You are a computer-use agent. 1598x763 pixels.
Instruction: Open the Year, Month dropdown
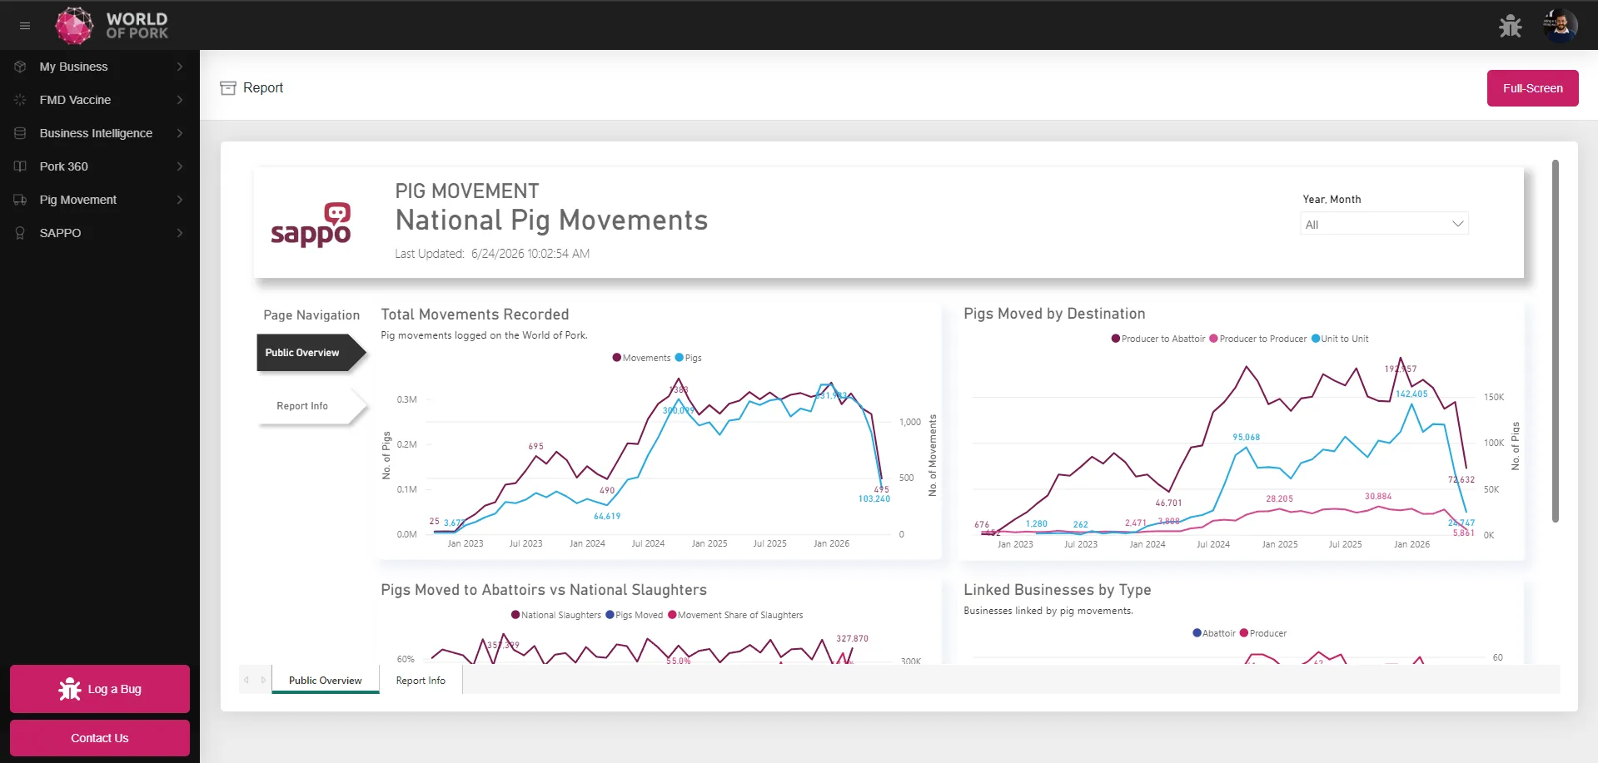pyautogui.click(x=1384, y=224)
